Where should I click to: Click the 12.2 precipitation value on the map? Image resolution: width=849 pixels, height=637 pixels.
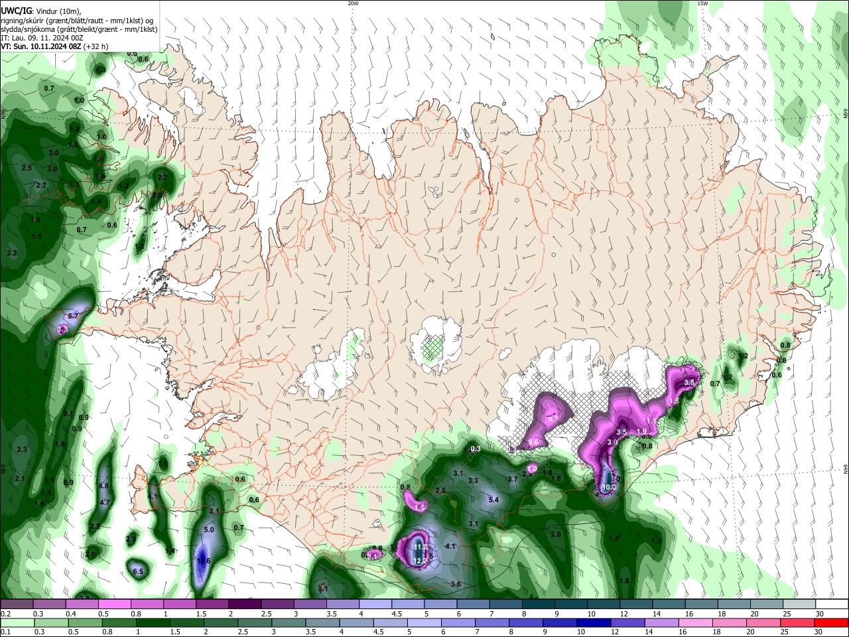[x=419, y=561]
